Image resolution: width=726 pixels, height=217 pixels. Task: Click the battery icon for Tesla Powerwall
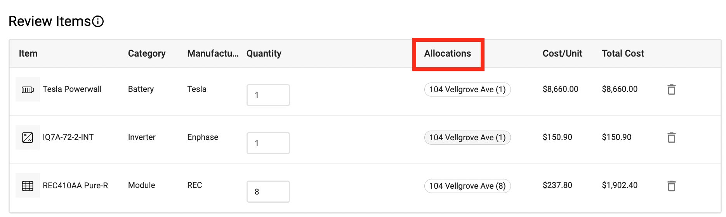point(28,90)
